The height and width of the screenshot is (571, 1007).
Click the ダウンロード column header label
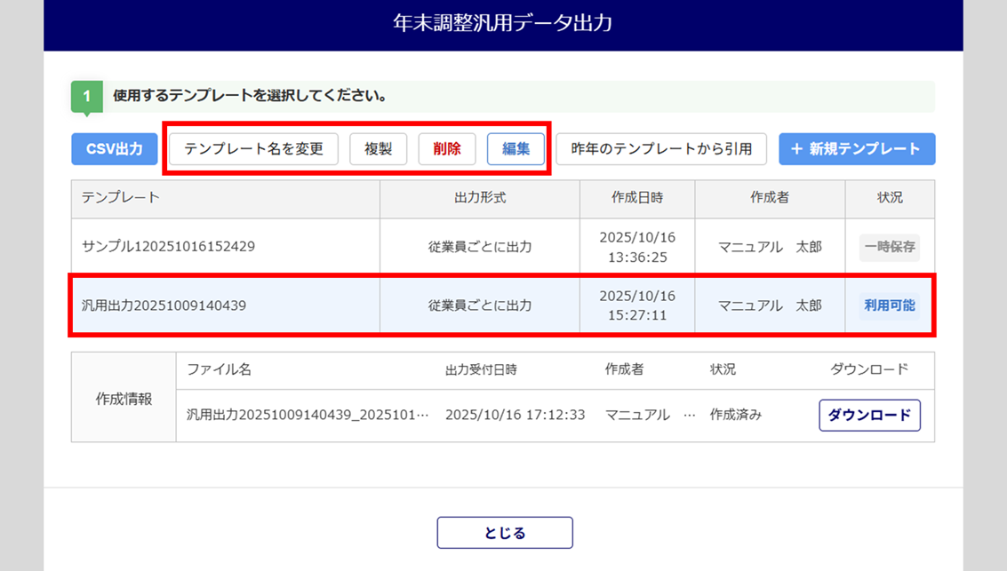[869, 369]
